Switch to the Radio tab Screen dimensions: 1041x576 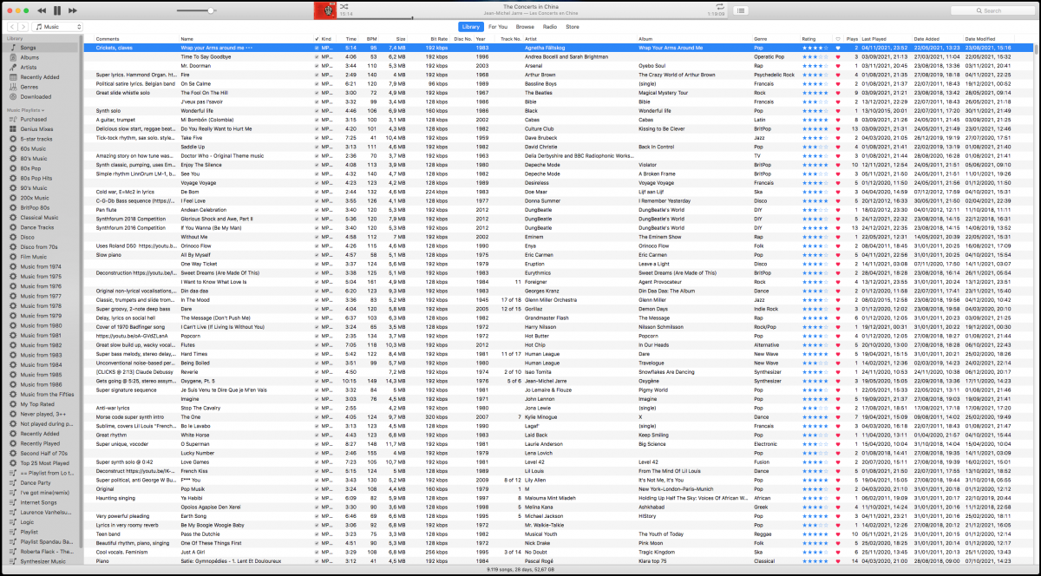click(550, 27)
